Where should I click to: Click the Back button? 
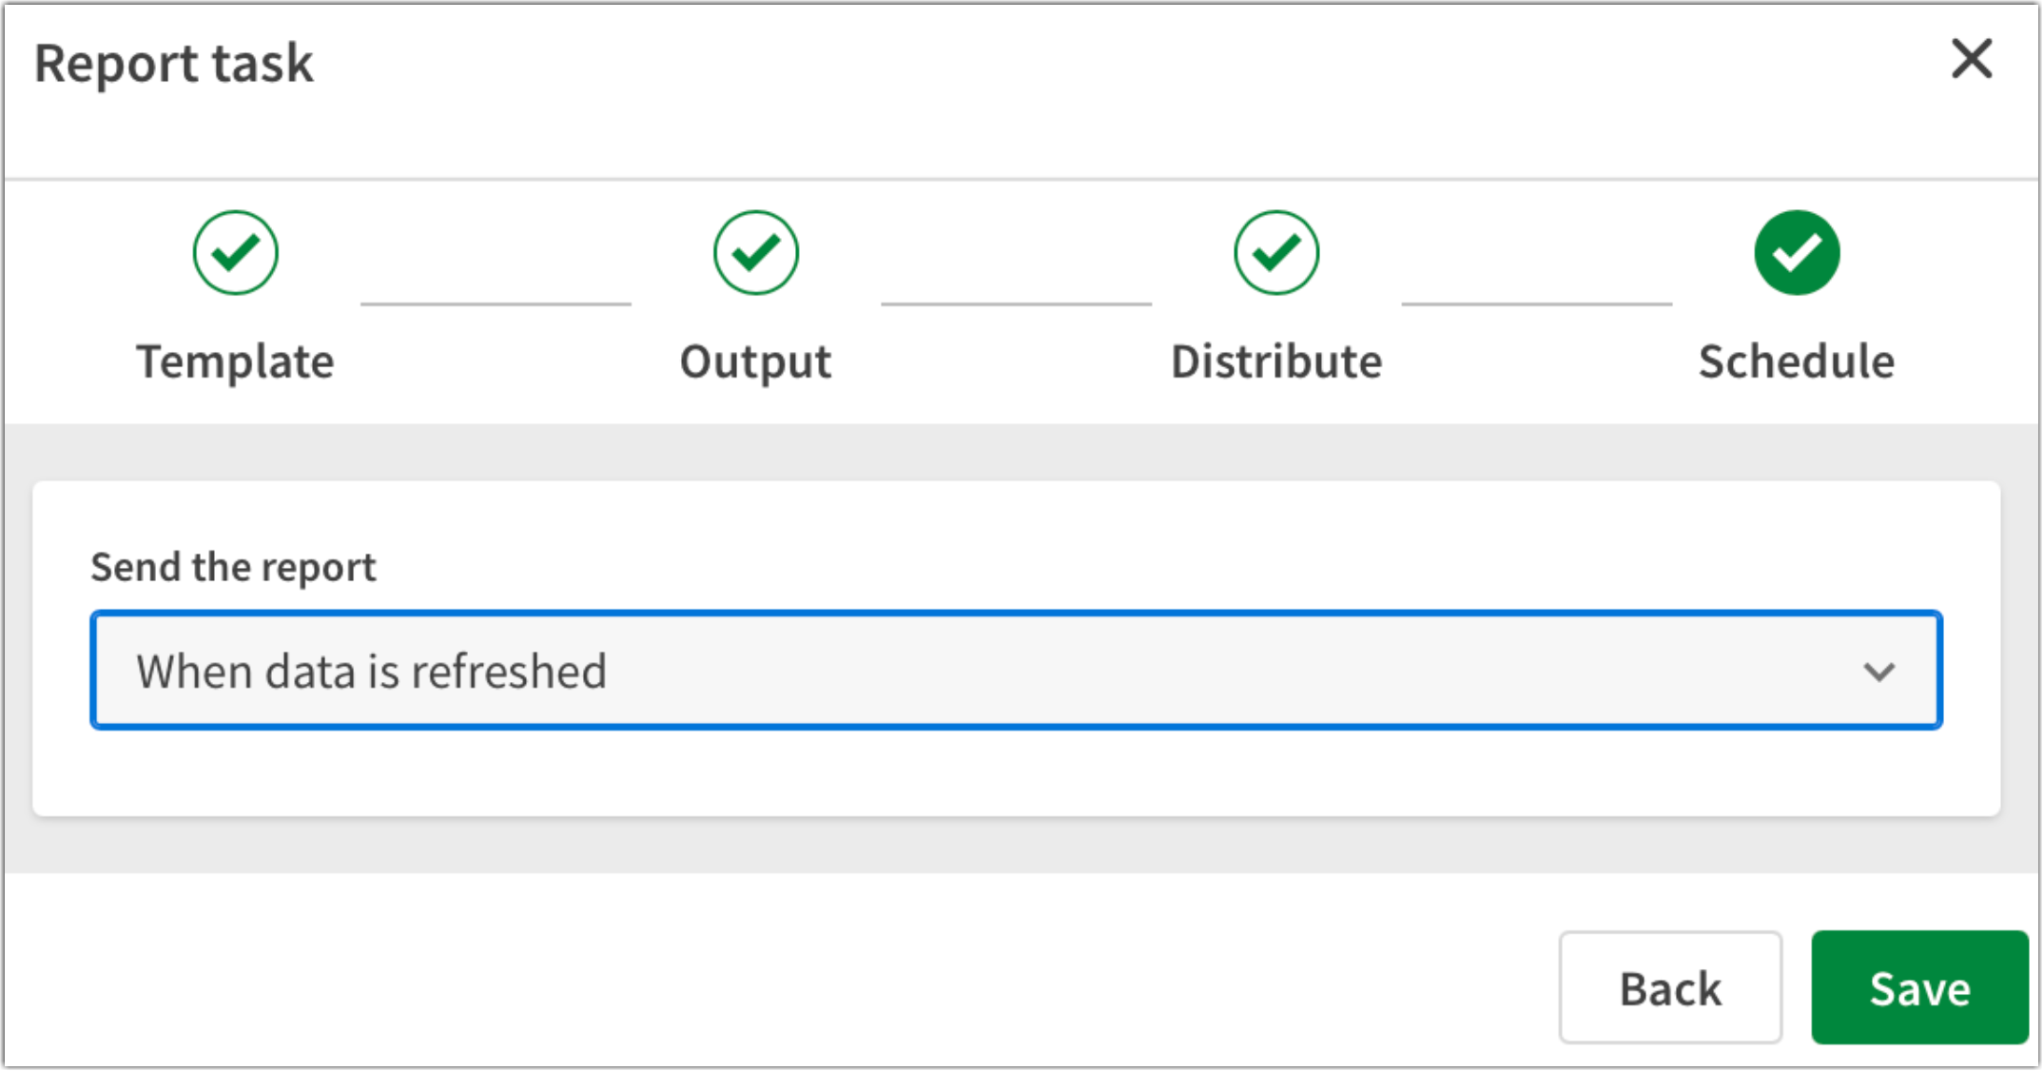tap(1669, 986)
